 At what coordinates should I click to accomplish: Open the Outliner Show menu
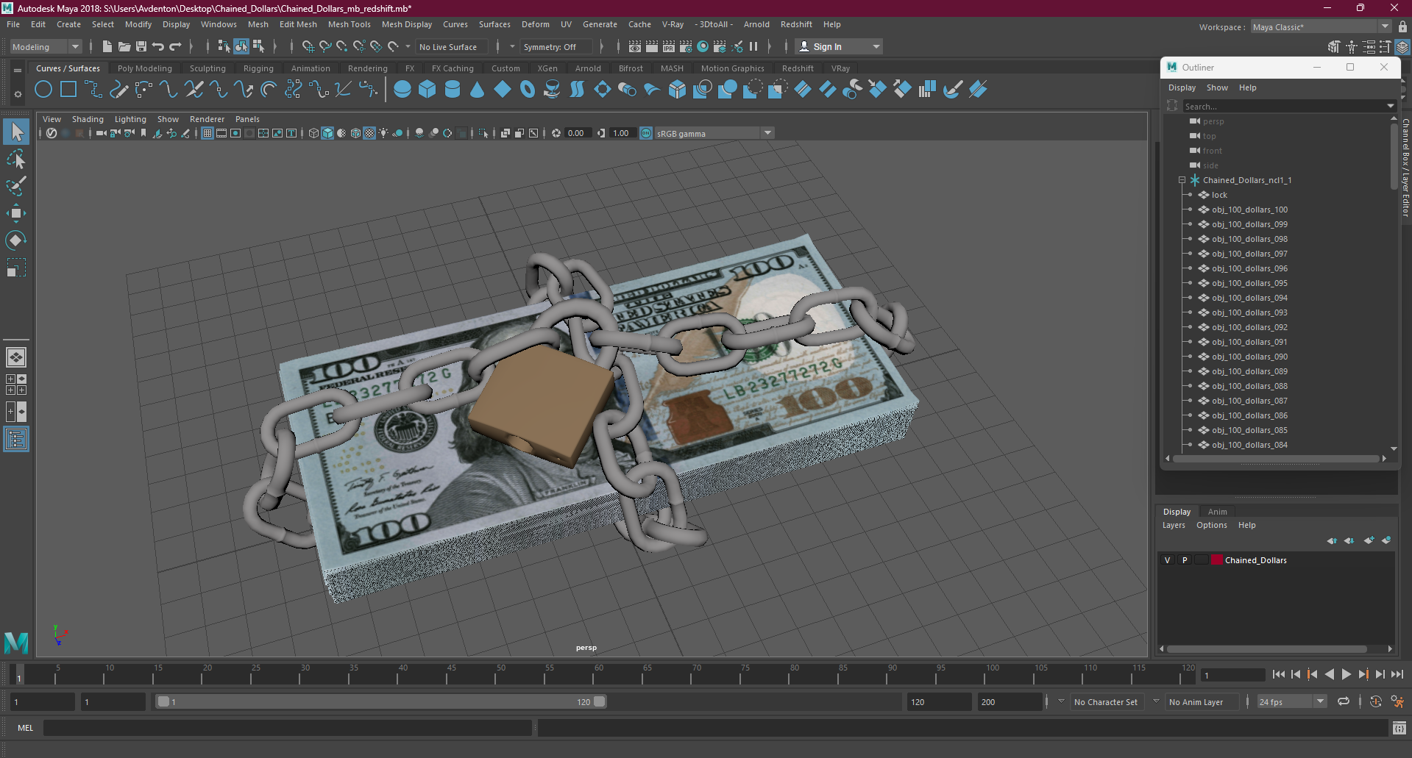1217,87
